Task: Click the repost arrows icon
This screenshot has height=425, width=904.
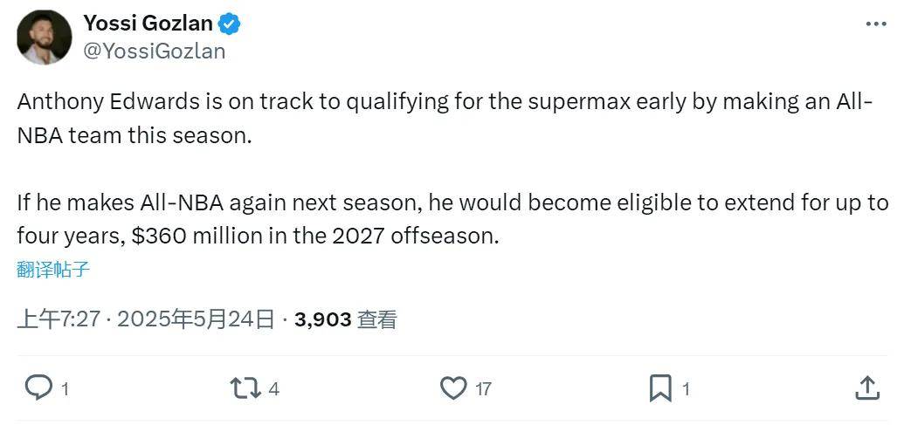Action: pos(245,388)
